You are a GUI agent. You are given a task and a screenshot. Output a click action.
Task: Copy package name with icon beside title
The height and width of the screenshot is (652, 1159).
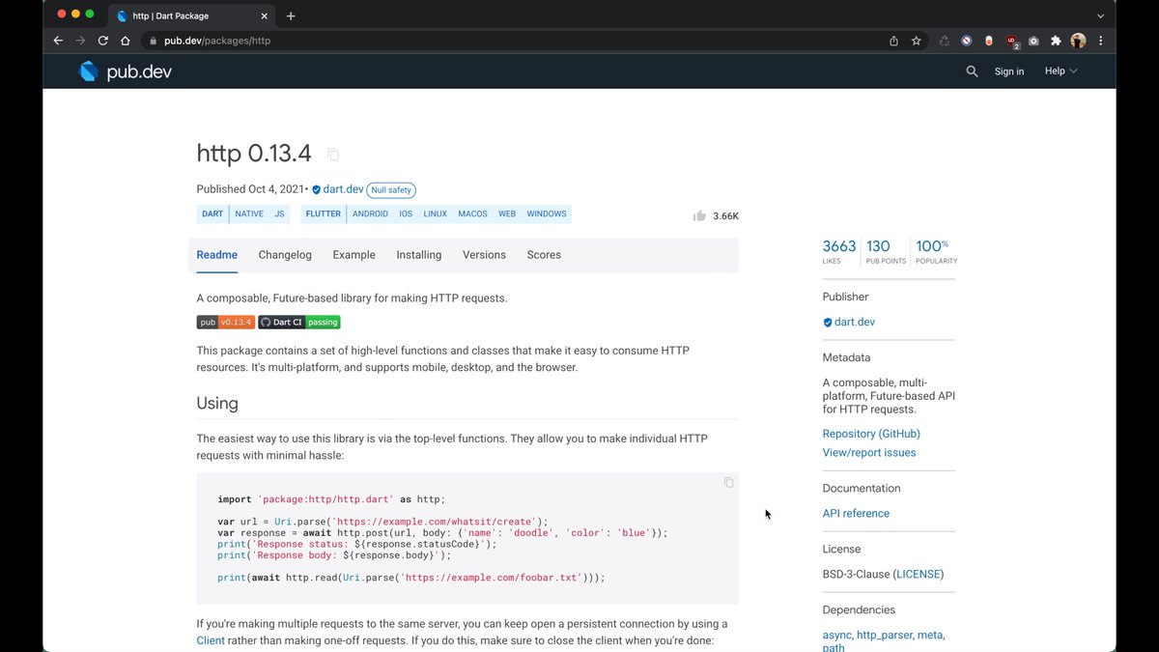pos(333,155)
